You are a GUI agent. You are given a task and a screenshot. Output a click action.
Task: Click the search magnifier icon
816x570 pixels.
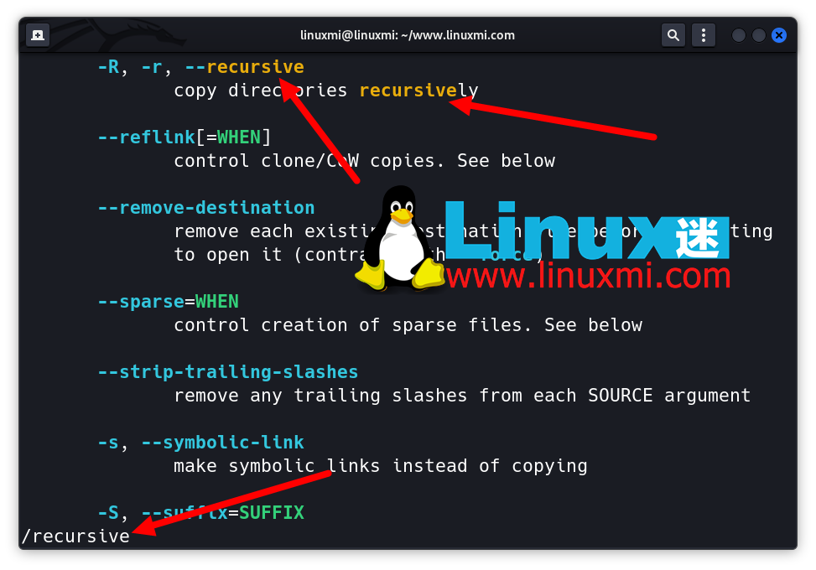(x=673, y=35)
